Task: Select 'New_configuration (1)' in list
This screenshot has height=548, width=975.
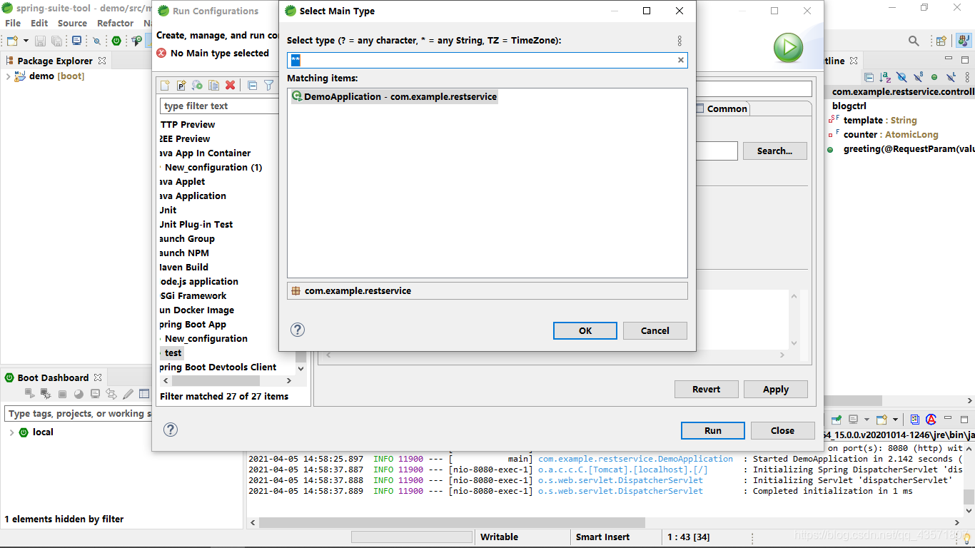Action: click(x=213, y=167)
